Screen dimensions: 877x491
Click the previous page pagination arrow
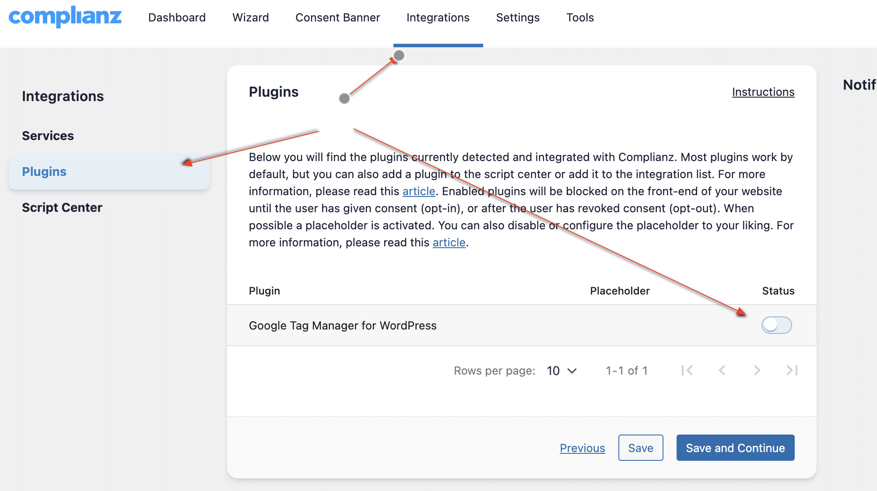click(x=722, y=370)
